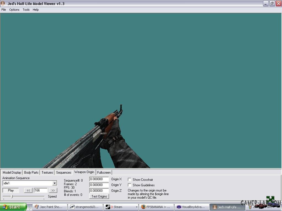Click the model viewer title bar icon
Viewport: 282px width, 211px height.
[x=3, y=3]
